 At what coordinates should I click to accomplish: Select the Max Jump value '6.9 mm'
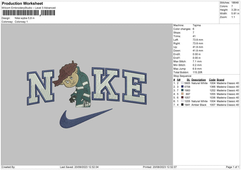pos(197,69)
